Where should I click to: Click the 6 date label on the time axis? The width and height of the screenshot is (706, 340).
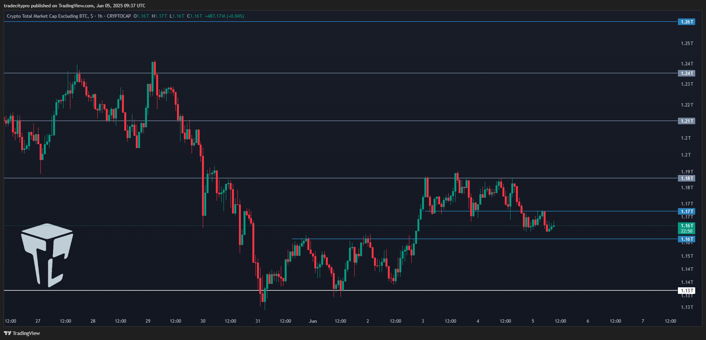587,321
